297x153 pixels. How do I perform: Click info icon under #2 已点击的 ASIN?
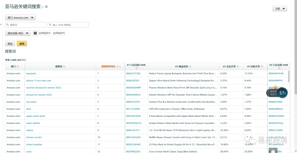[x=279, y=68]
